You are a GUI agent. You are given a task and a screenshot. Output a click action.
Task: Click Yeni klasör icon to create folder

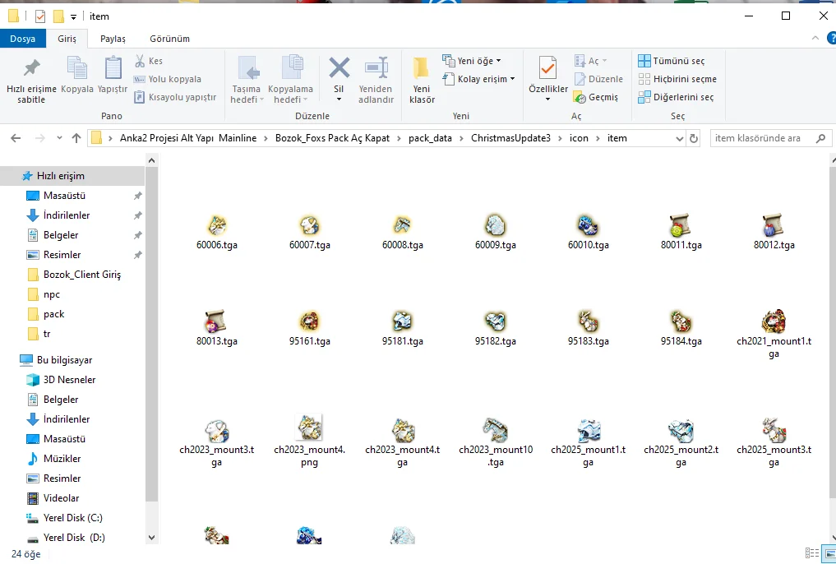(x=422, y=80)
